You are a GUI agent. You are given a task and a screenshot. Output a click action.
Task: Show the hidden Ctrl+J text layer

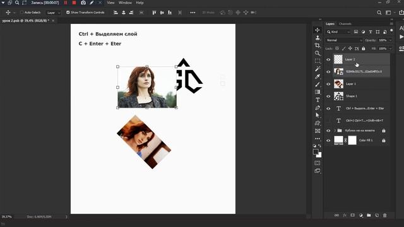[x=328, y=120]
